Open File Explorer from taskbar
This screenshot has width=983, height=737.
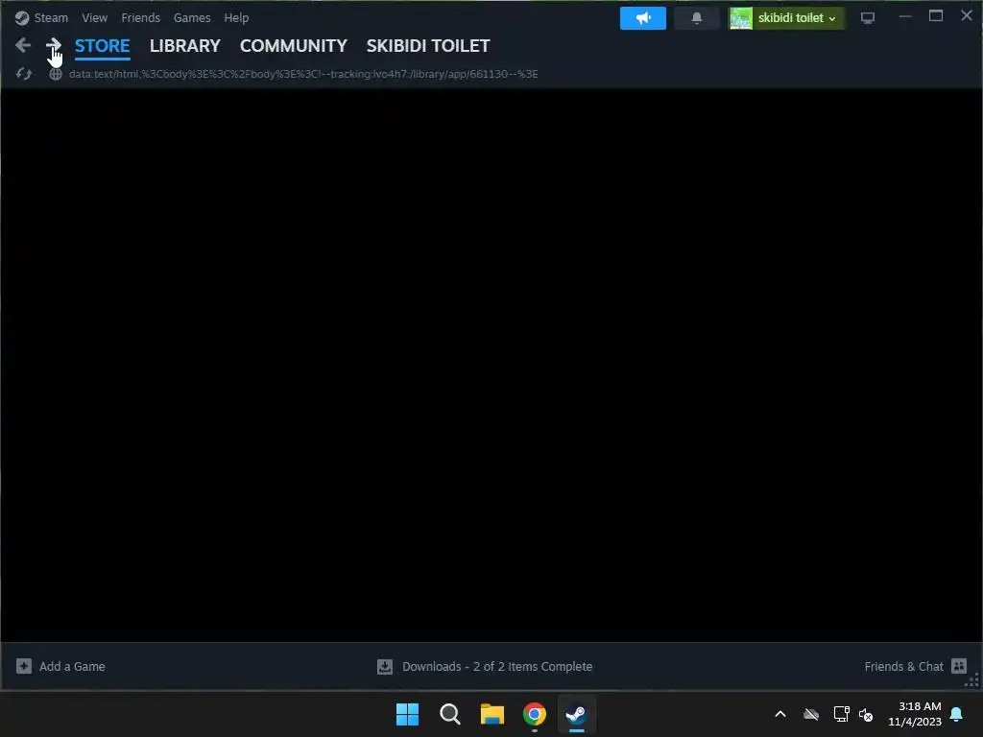point(492,714)
